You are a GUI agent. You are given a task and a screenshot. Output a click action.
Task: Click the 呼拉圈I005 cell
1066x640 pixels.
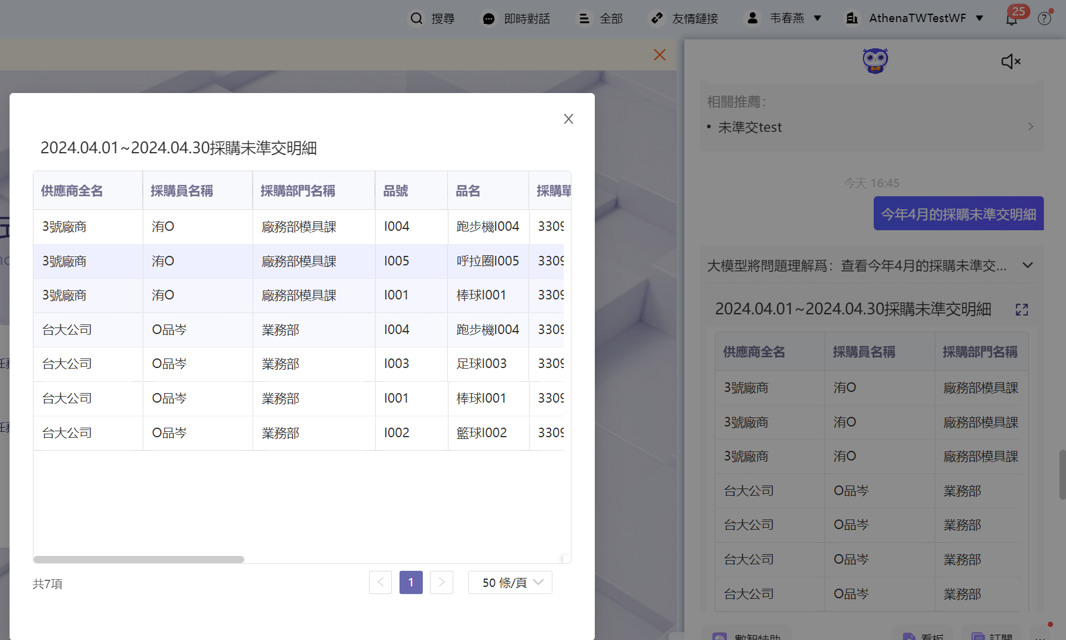point(487,261)
